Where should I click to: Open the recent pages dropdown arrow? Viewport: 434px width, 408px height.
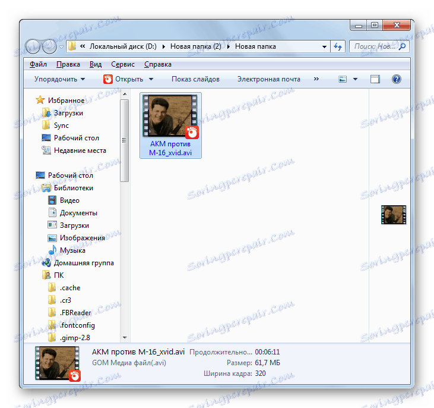[61, 46]
